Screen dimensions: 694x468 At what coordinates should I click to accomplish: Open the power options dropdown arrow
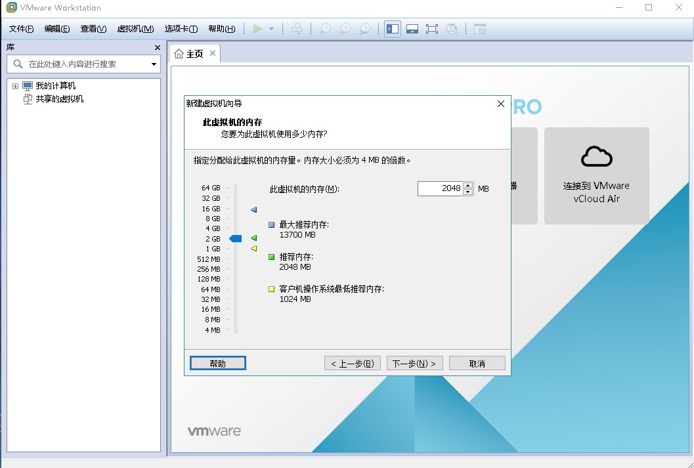click(271, 29)
